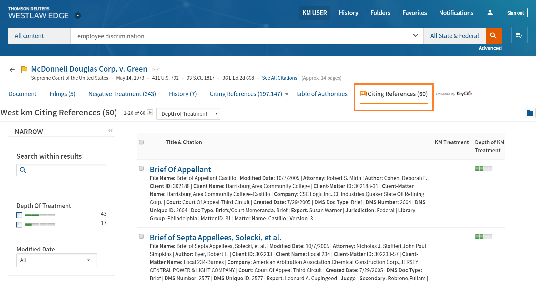Expand the Modified Date 'All' dropdown
Viewport: 536px width, 284px height.
(x=56, y=260)
